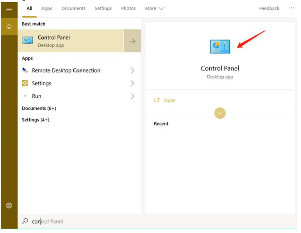Expand Remote Desktop Connection chevron
Screen dimensions: 301x233
[x=132, y=70]
